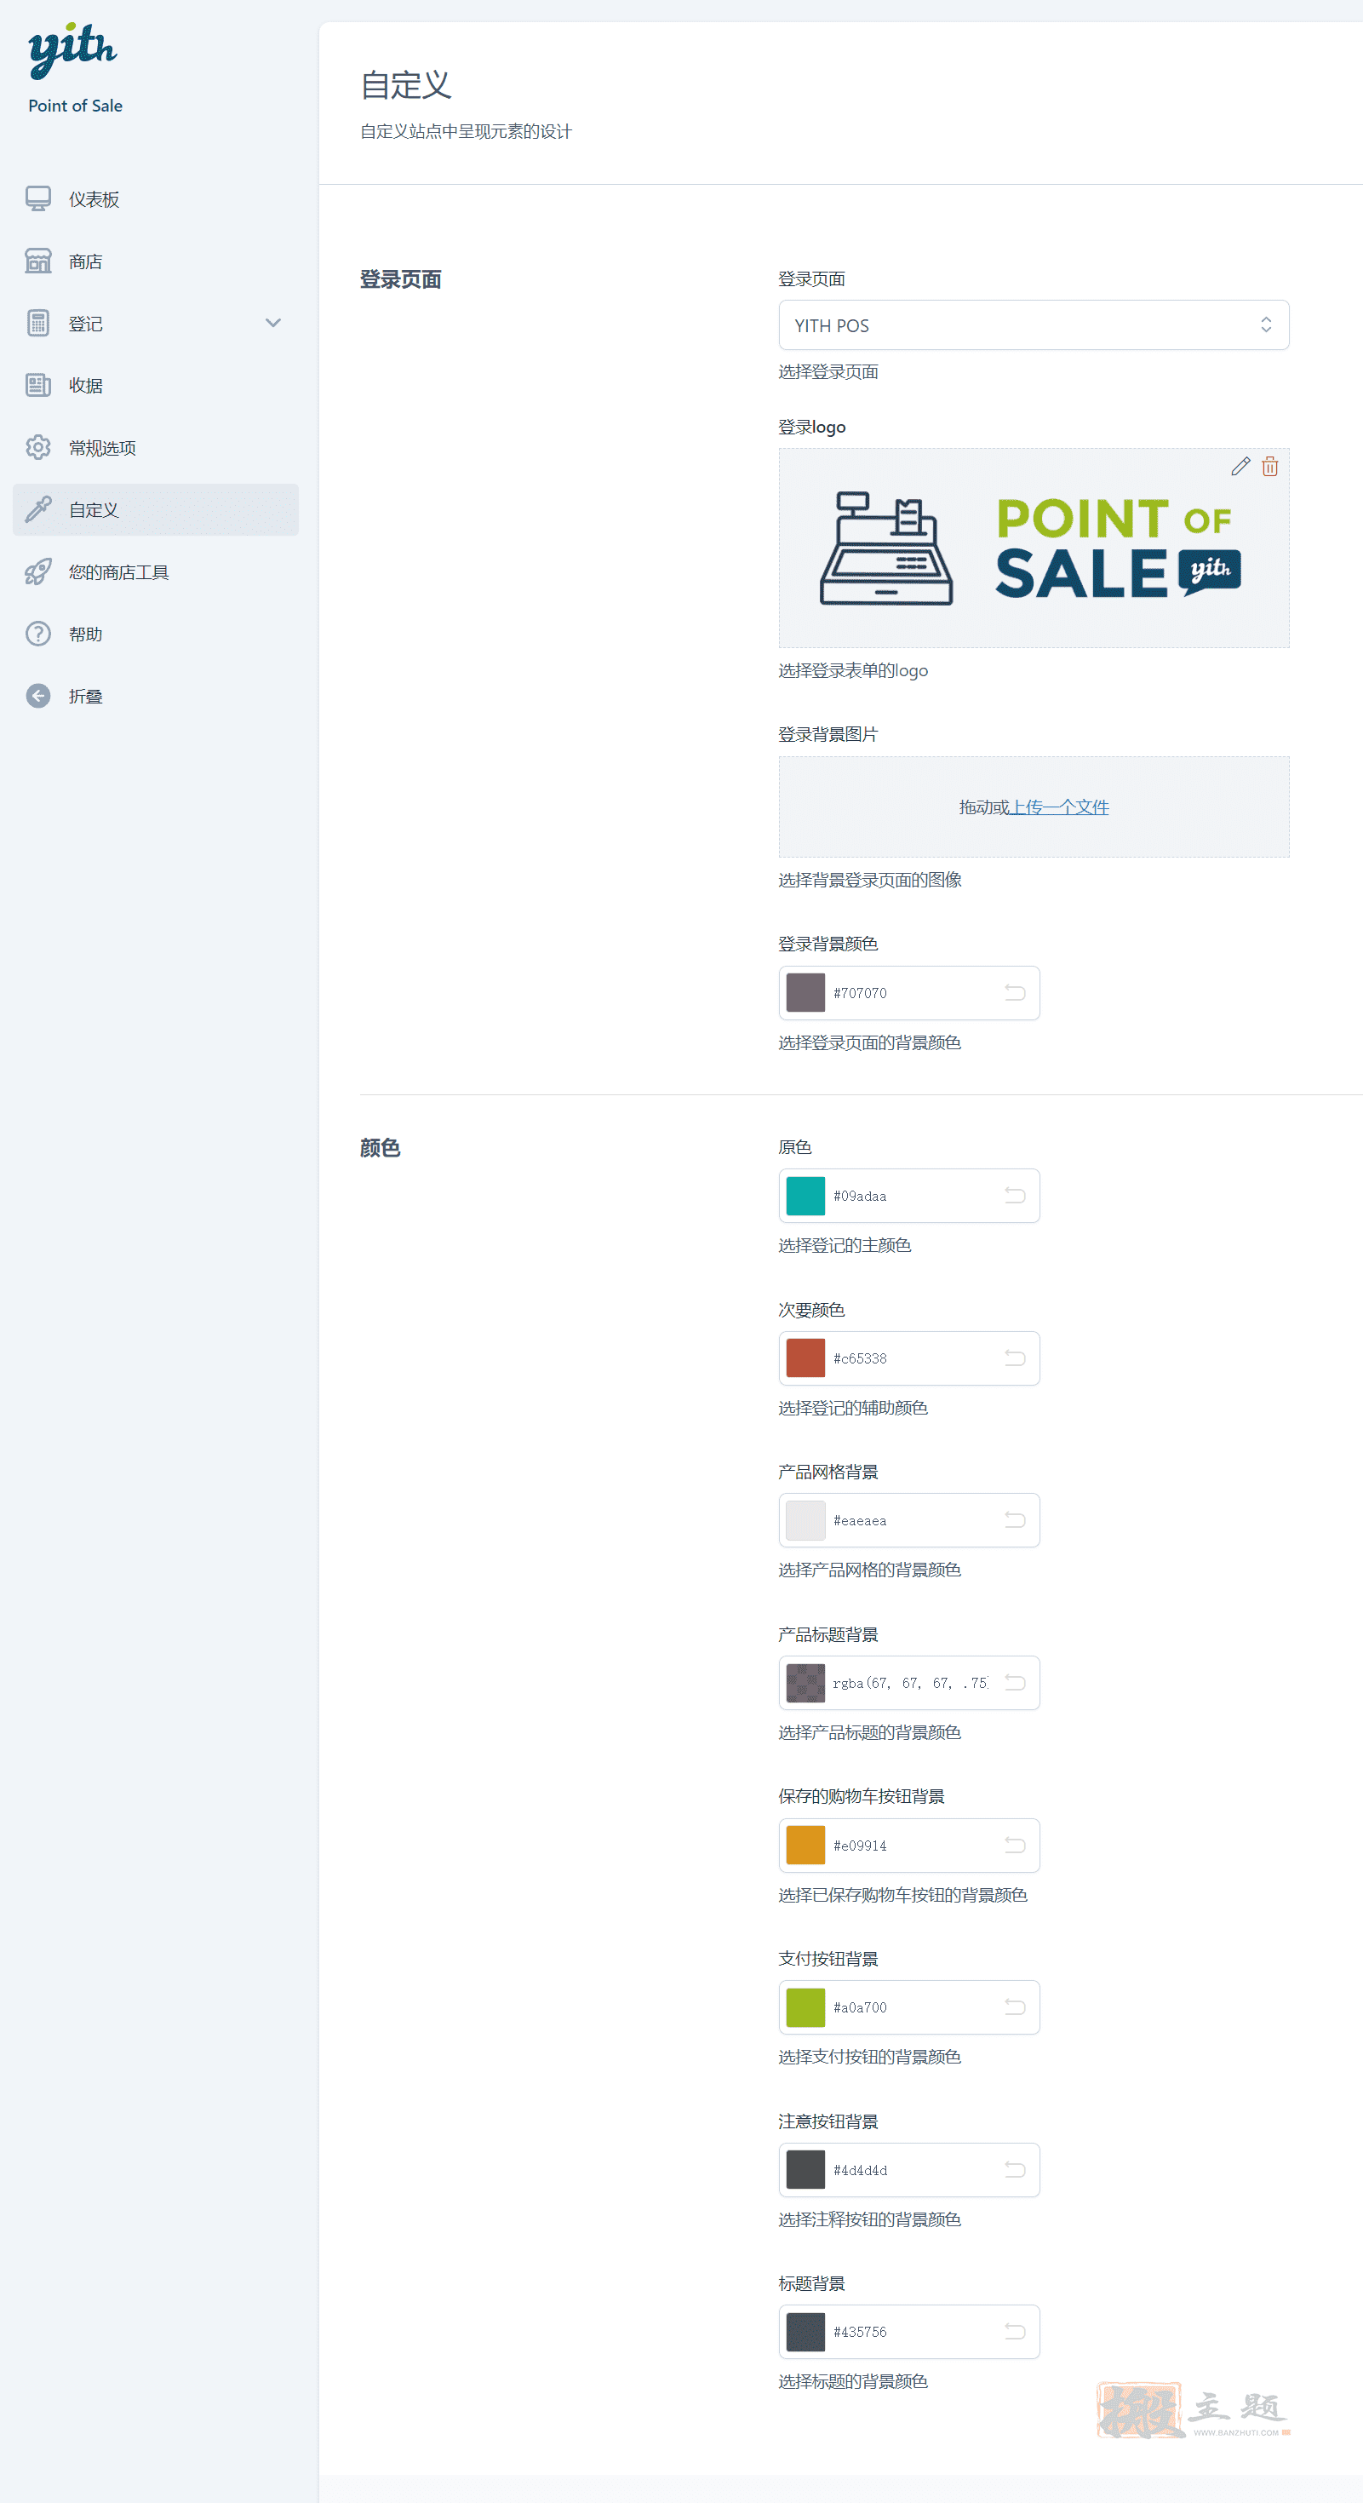Reset 标题背景 #435756 to default
Image resolution: width=1363 pixels, height=2503 pixels.
[1014, 2332]
